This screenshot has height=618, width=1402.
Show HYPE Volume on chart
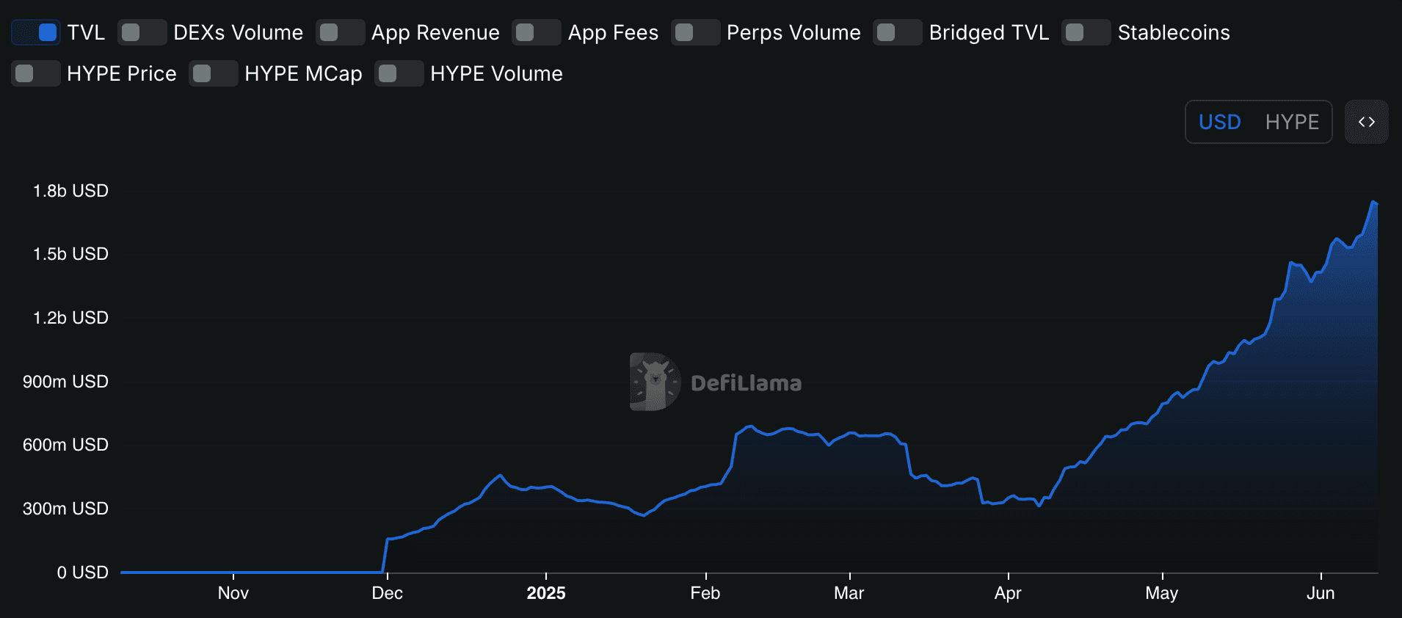[x=399, y=73]
